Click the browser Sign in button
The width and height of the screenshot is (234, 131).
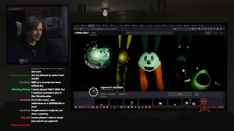click(x=194, y=29)
